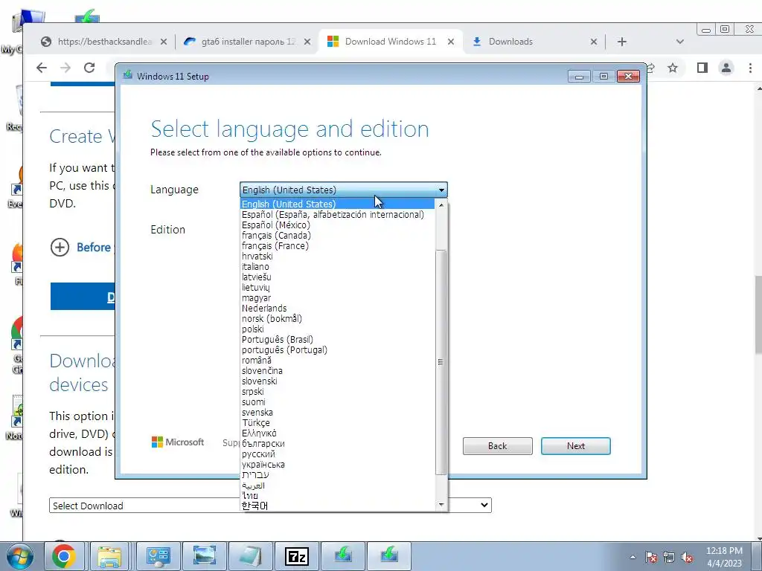Select English (United States) in language list

click(337, 204)
